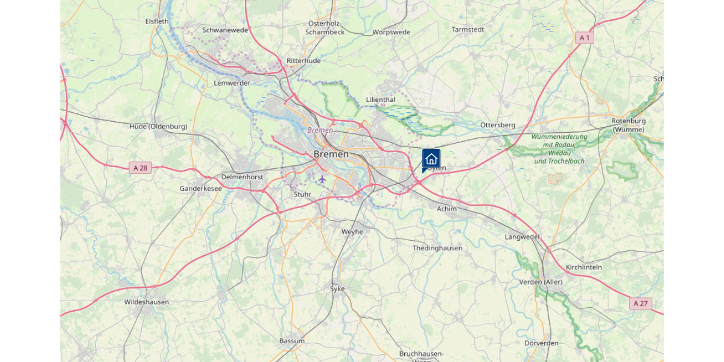Image resolution: width=724 pixels, height=362 pixels.
Task: Click the Osterholz-Scharmbeck label
Action: point(325,28)
